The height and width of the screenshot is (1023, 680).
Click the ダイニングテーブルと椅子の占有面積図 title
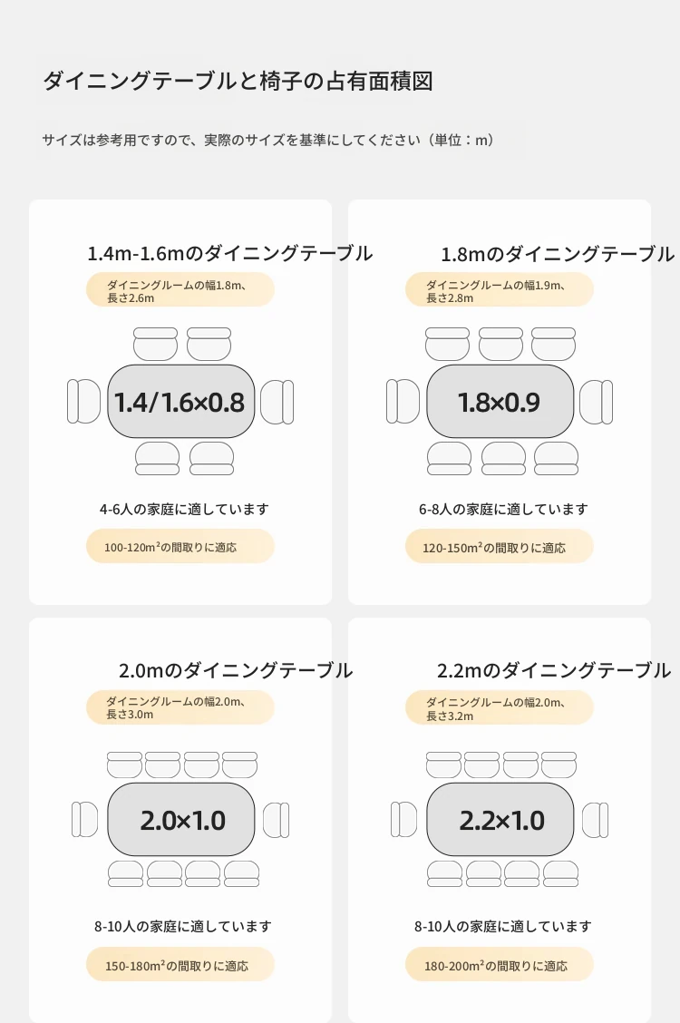(238, 82)
